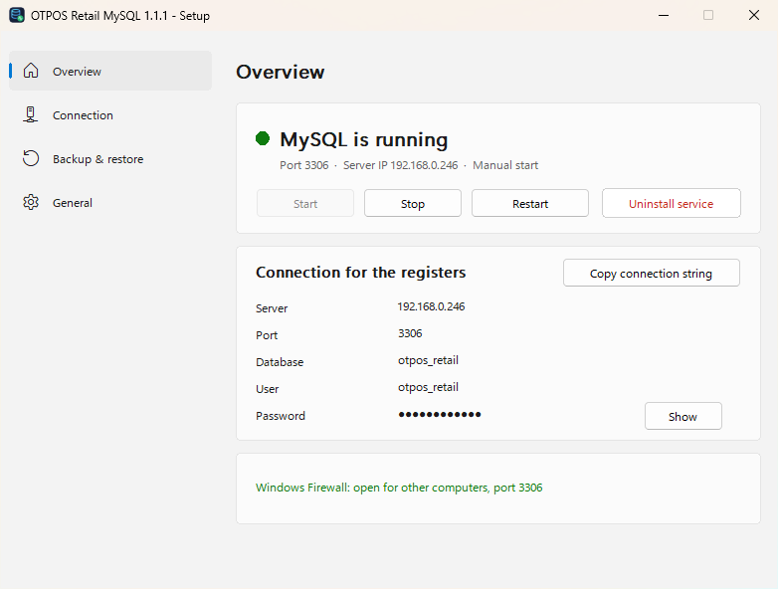The image size is (778, 589).
Task: Click the Overview home icon in sidebar
Action: [x=31, y=71]
